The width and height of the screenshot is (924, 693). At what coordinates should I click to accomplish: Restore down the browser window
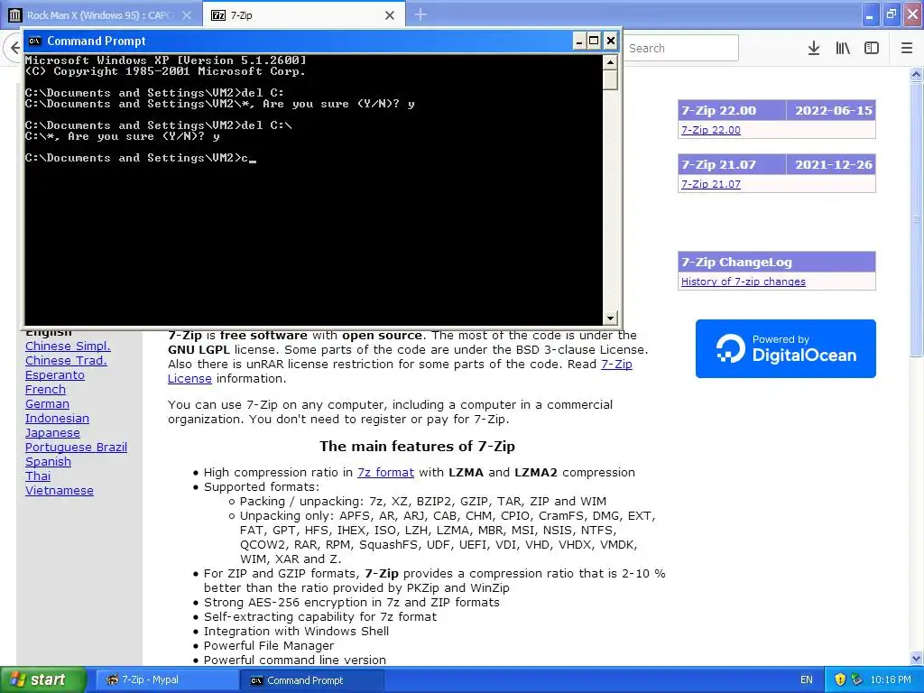892,14
